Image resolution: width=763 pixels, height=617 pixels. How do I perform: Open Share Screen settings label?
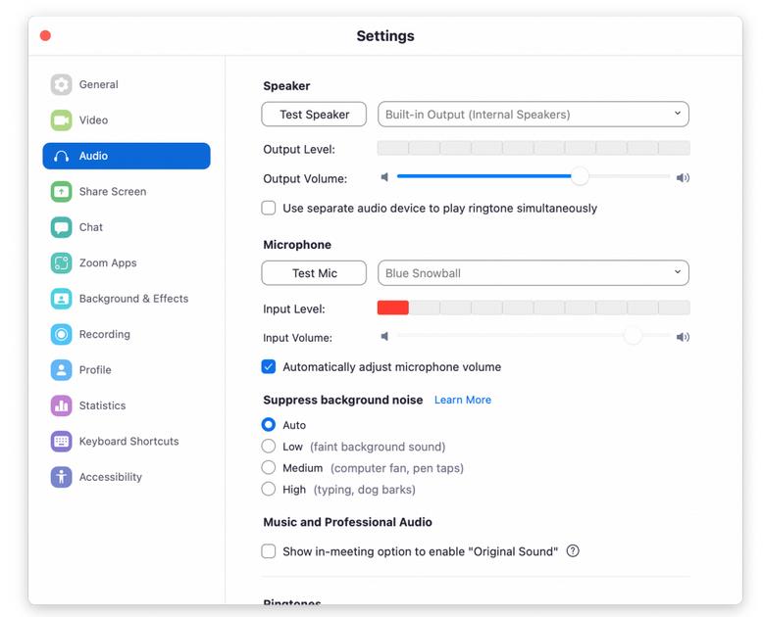[x=113, y=191]
